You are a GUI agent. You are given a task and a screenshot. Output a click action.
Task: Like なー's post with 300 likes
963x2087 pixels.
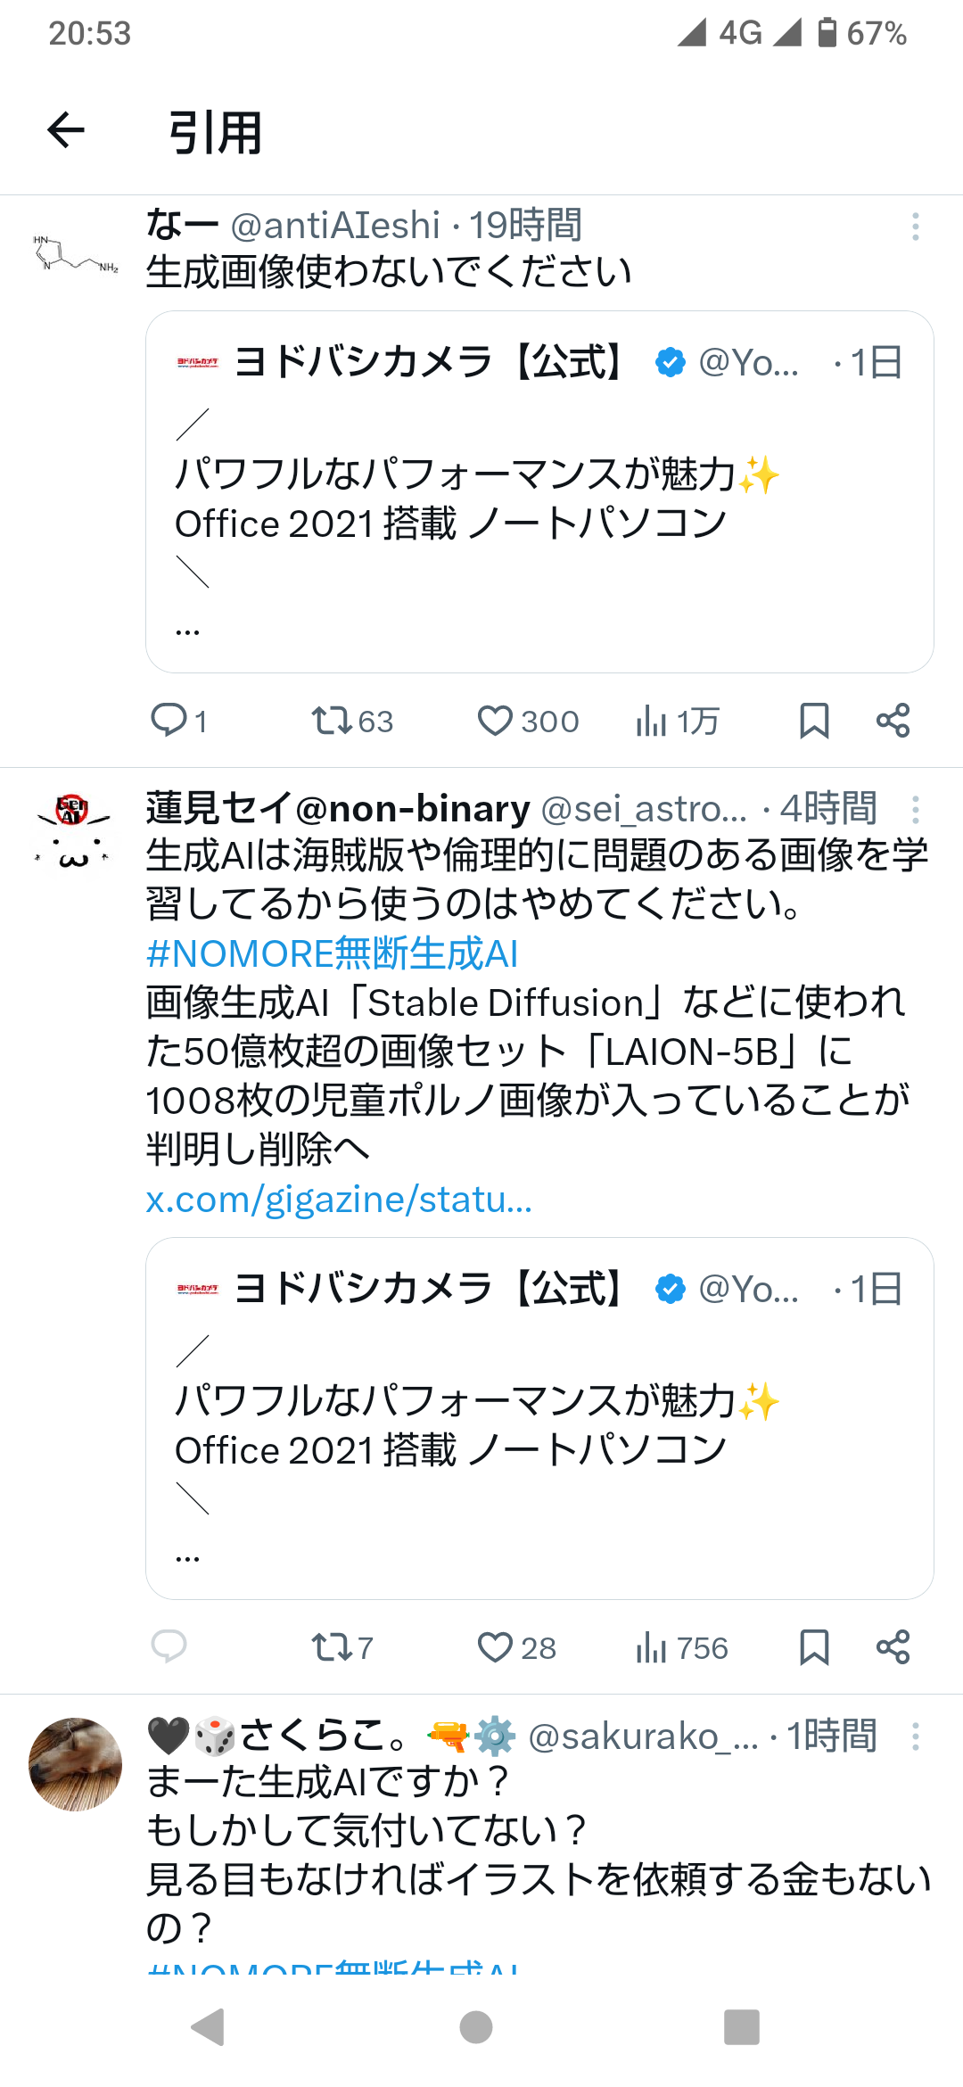coord(495,720)
